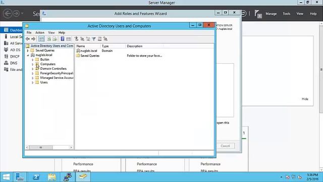The width and height of the screenshot is (323, 182).
Task: Click the Server Manager forward navigation arrow
Action: [16, 14]
